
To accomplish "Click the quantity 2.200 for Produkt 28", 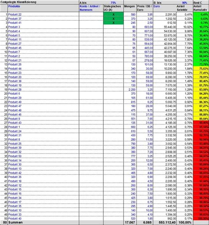I will pyautogui.click(x=132, y=90).
